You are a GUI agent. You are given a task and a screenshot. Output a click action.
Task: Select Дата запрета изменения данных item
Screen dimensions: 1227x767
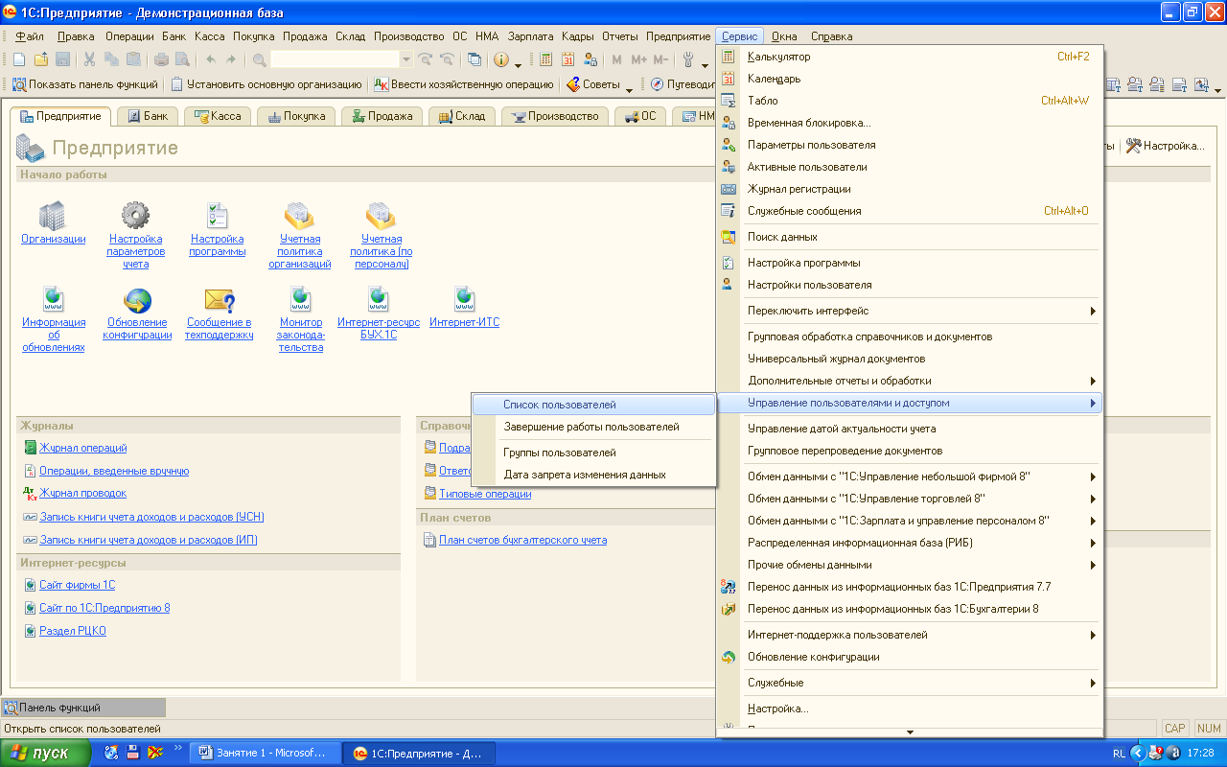pos(594,475)
